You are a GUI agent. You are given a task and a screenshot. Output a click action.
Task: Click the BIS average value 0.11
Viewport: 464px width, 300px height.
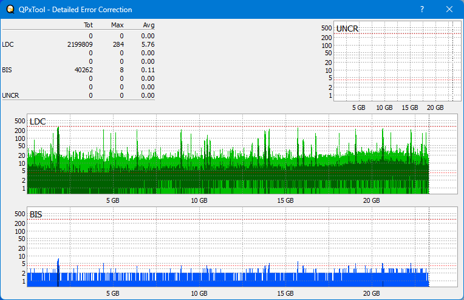(148, 70)
